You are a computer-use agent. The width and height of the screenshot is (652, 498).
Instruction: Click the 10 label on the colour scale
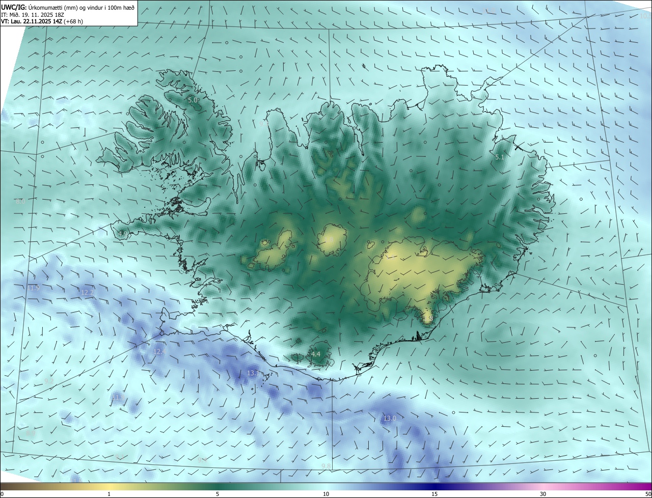click(326, 494)
